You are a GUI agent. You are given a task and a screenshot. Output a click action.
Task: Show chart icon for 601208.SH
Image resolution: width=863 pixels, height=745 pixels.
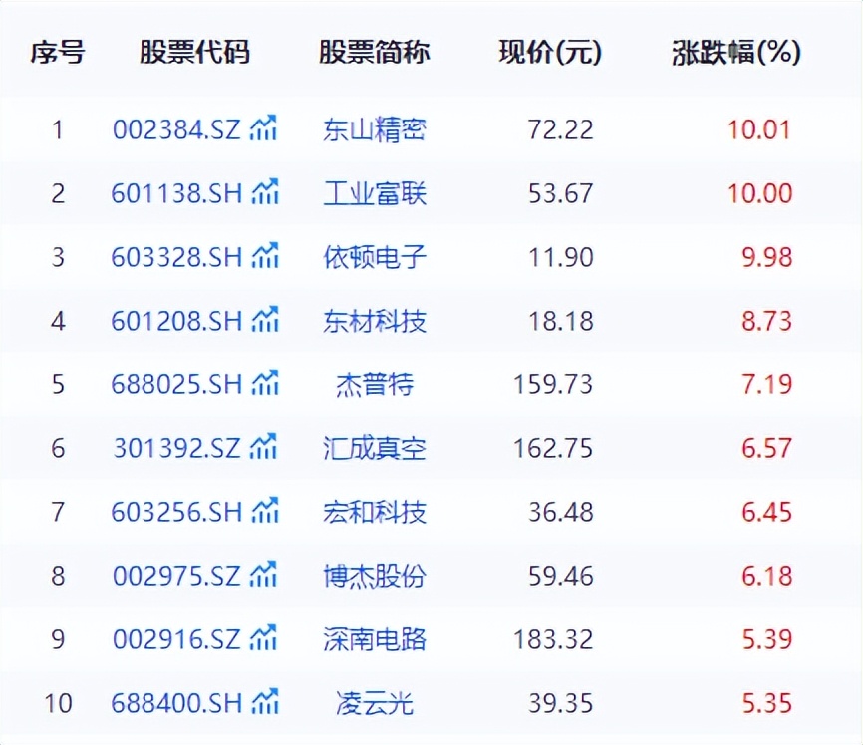point(264,320)
